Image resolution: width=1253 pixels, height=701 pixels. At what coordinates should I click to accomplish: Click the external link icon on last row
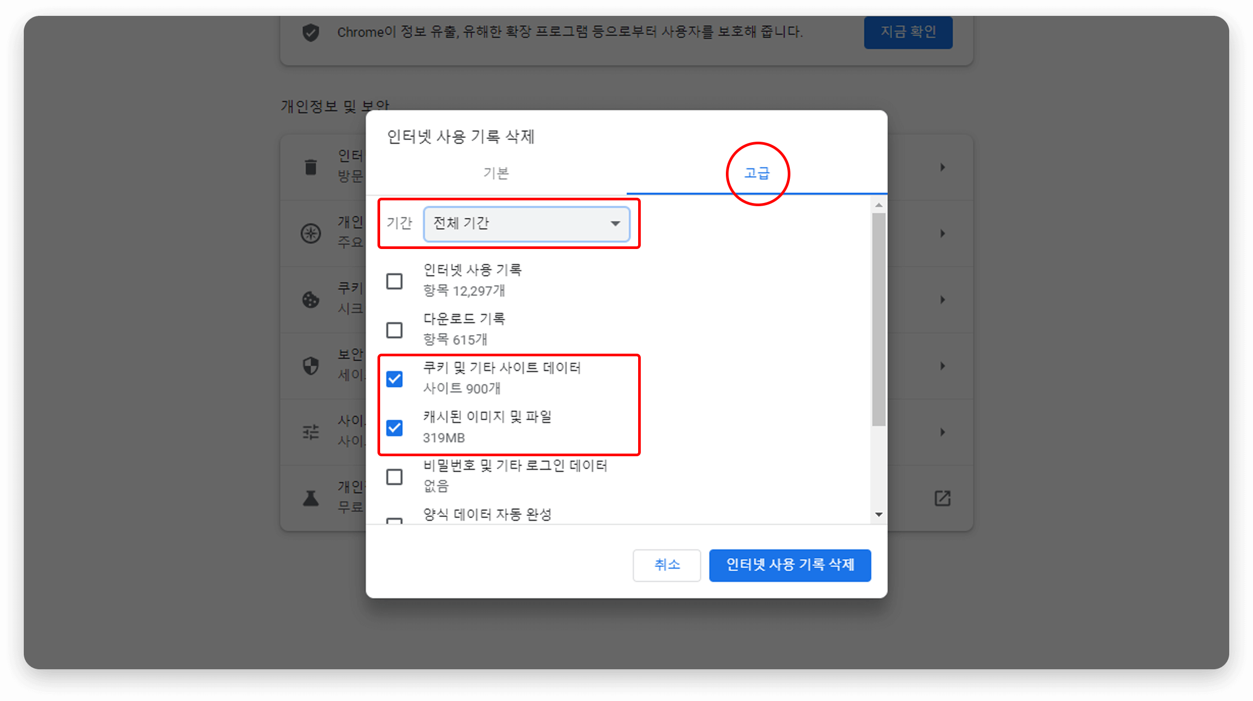[942, 498]
